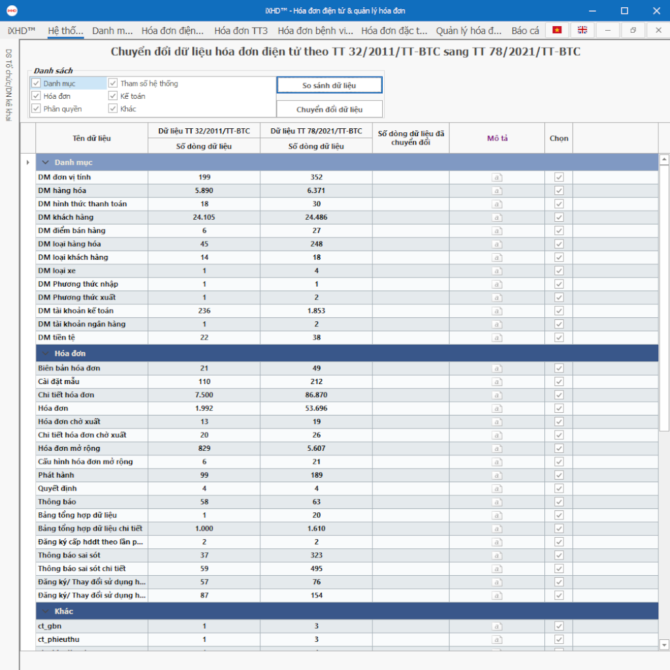Toggle the Chọn checkbox for DM khách hàng
Image resolution: width=670 pixels, height=670 pixels.
559,217
